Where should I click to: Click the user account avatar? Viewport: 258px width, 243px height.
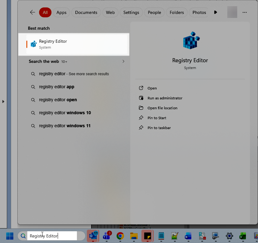232,12
